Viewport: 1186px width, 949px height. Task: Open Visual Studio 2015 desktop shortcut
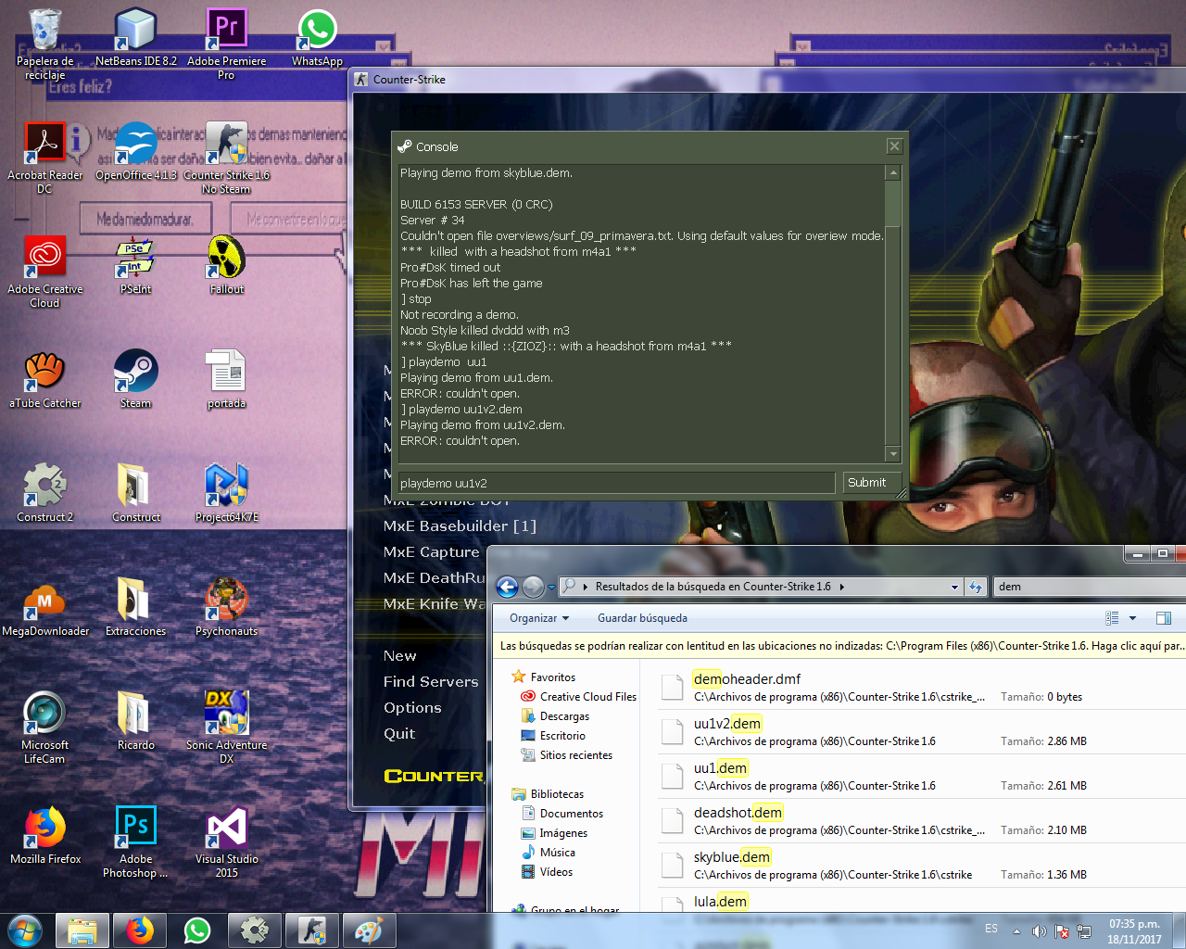226,842
